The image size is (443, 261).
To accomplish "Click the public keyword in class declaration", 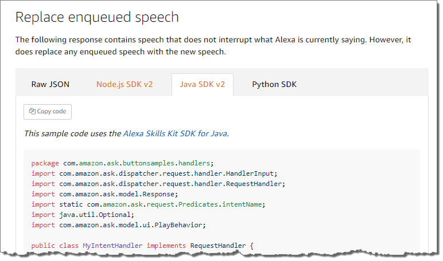I will pos(43,246).
